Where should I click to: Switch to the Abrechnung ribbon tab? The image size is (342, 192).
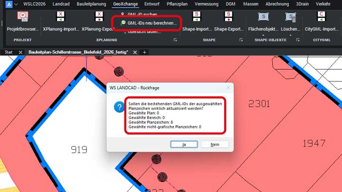coord(277,4)
